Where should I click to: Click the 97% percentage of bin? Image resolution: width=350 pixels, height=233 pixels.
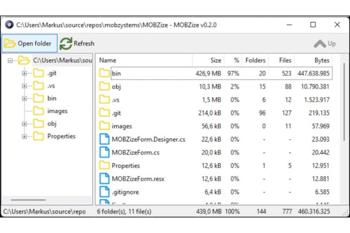233,73
